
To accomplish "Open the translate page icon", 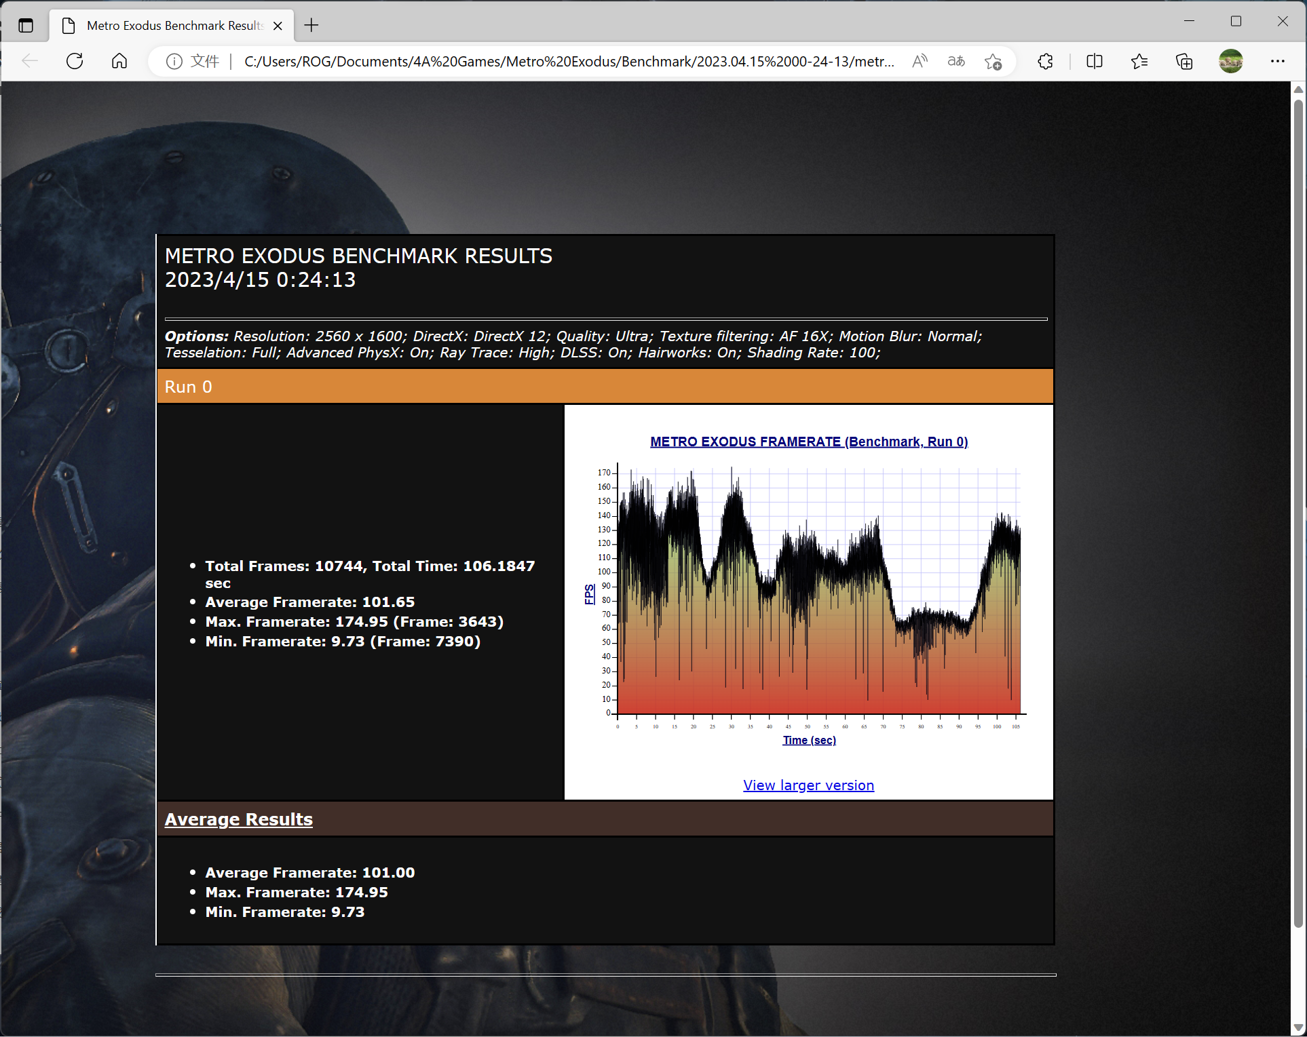I will point(956,62).
